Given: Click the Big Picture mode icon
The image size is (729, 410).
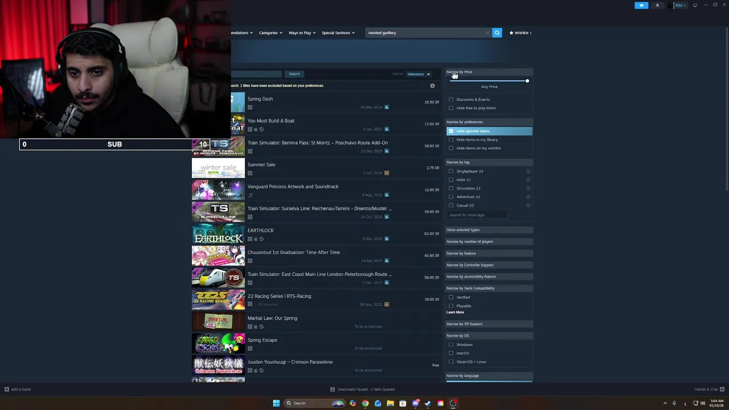Looking at the screenshot, I should coord(695,5).
